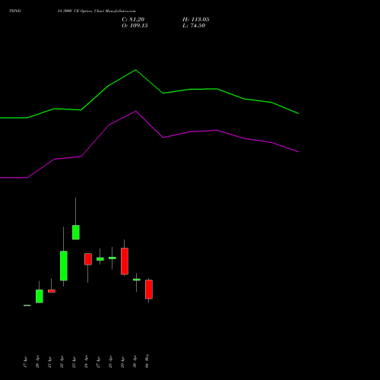The height and width of the screenshot is (380, 380).
Task: Click the high price value H: 113.05
Action: coord(196,20)
